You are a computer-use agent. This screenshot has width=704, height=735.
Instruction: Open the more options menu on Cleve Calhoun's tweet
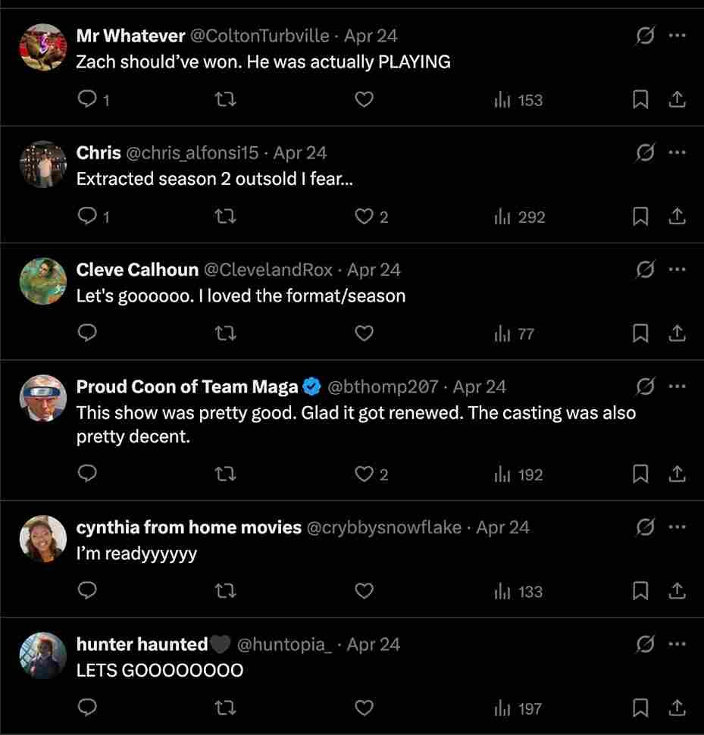pyautogui.click(x=677, y=269)
